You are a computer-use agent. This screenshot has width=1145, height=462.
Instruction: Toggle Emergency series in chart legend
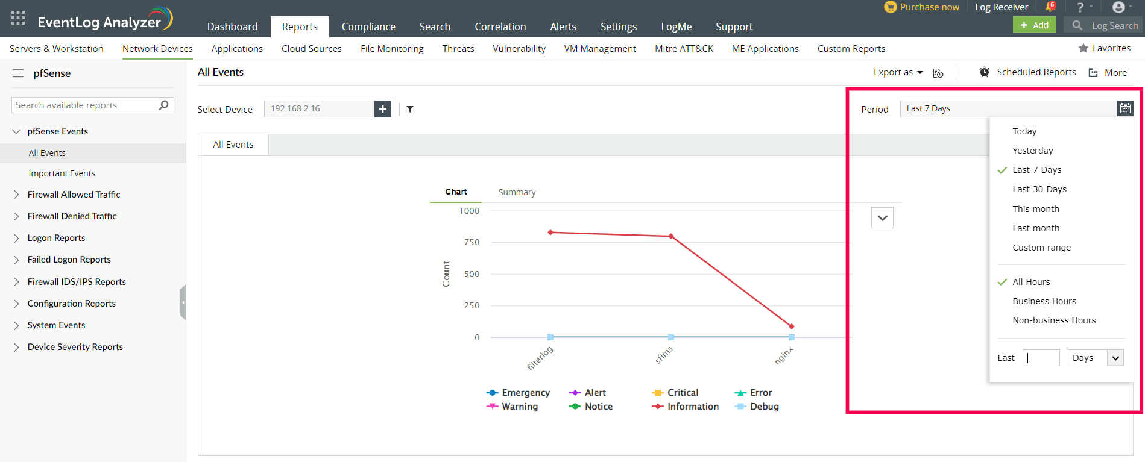click(x=518, y=393)
